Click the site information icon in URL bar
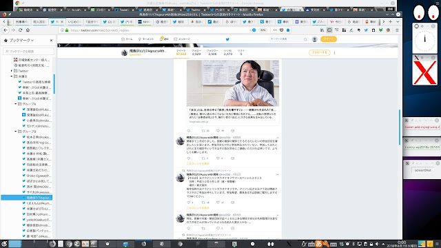Image resolution: width=441 pixels, height=248 pixels. [x=63, y=30]
